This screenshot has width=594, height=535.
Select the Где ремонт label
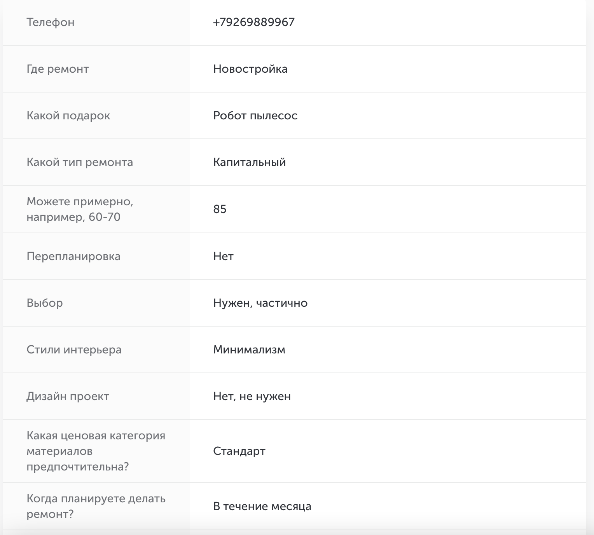pos(58,69)
